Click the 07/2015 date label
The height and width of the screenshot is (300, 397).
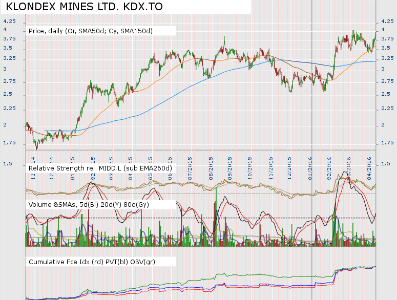click(x=190, y=168)
